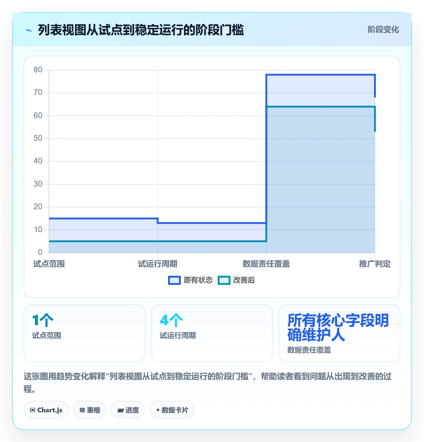Click the chart title 列表视图从试点到稳定运行的阶段门槛
424x442 pixels.
[141, 30]
